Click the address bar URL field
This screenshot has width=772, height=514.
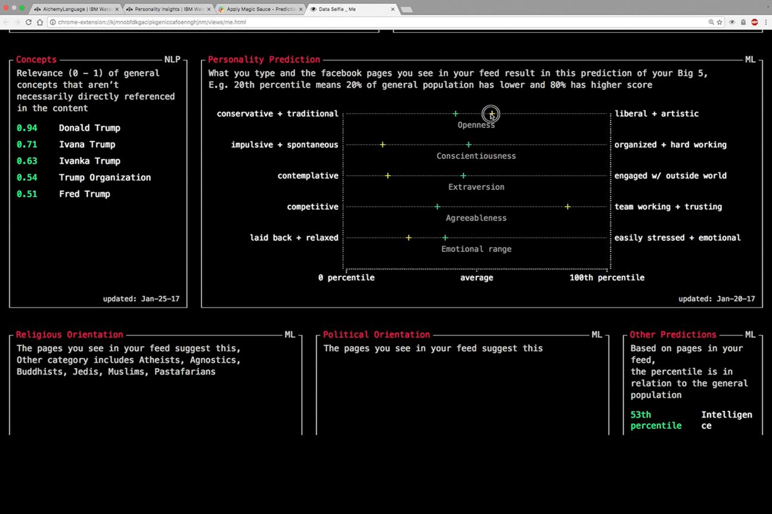point(358,22)
